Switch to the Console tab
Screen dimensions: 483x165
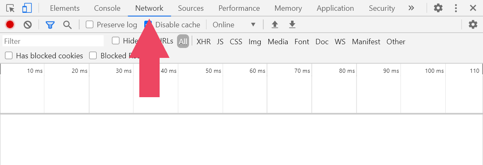pyautogui.click(x=107, y=8)
